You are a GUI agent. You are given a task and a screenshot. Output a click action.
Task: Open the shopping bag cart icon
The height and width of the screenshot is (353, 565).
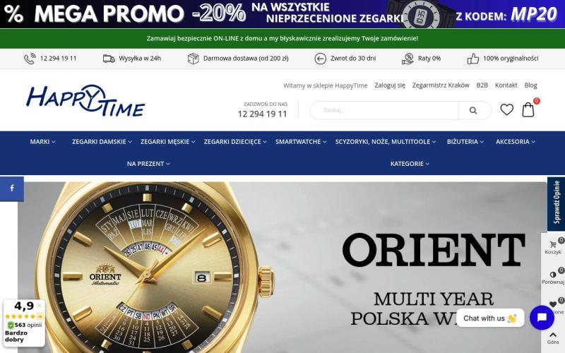pos(528,109)
